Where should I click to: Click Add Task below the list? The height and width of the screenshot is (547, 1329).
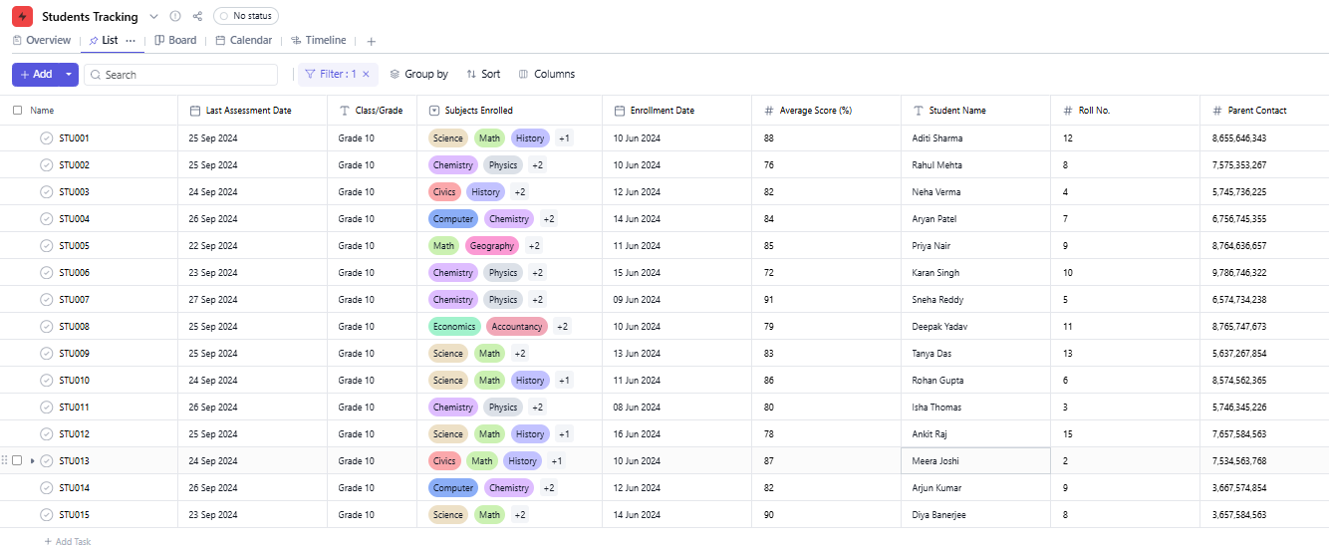pos(68,541)
